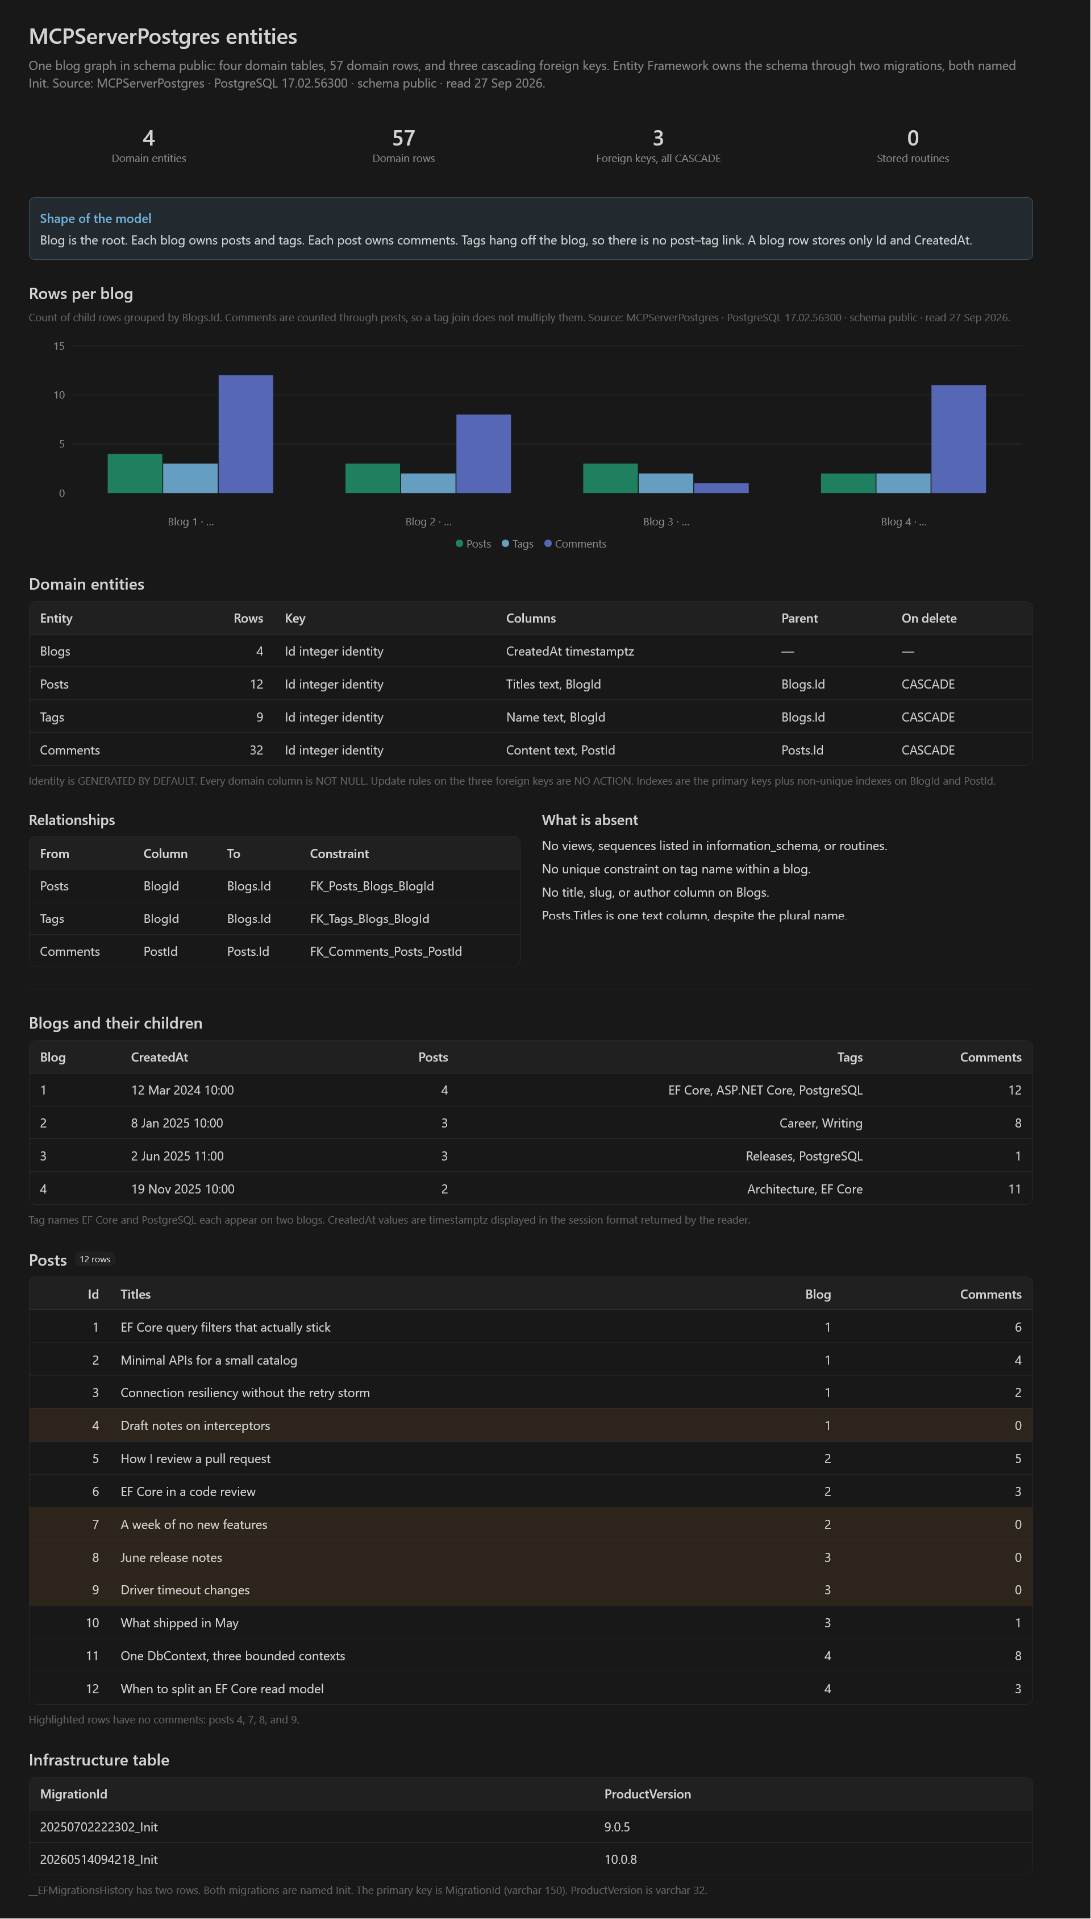The width and height of the screenshot is (1091, 1919).
Task: Select the '19 Nov 2025 10:00' CreatedAt cell
Action: point(182,1189)
